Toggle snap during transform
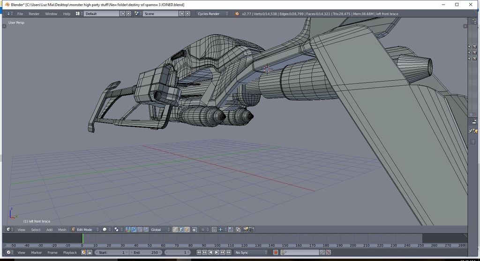The width and height of the screenshot is (480, 261). [x=214, y=230]
